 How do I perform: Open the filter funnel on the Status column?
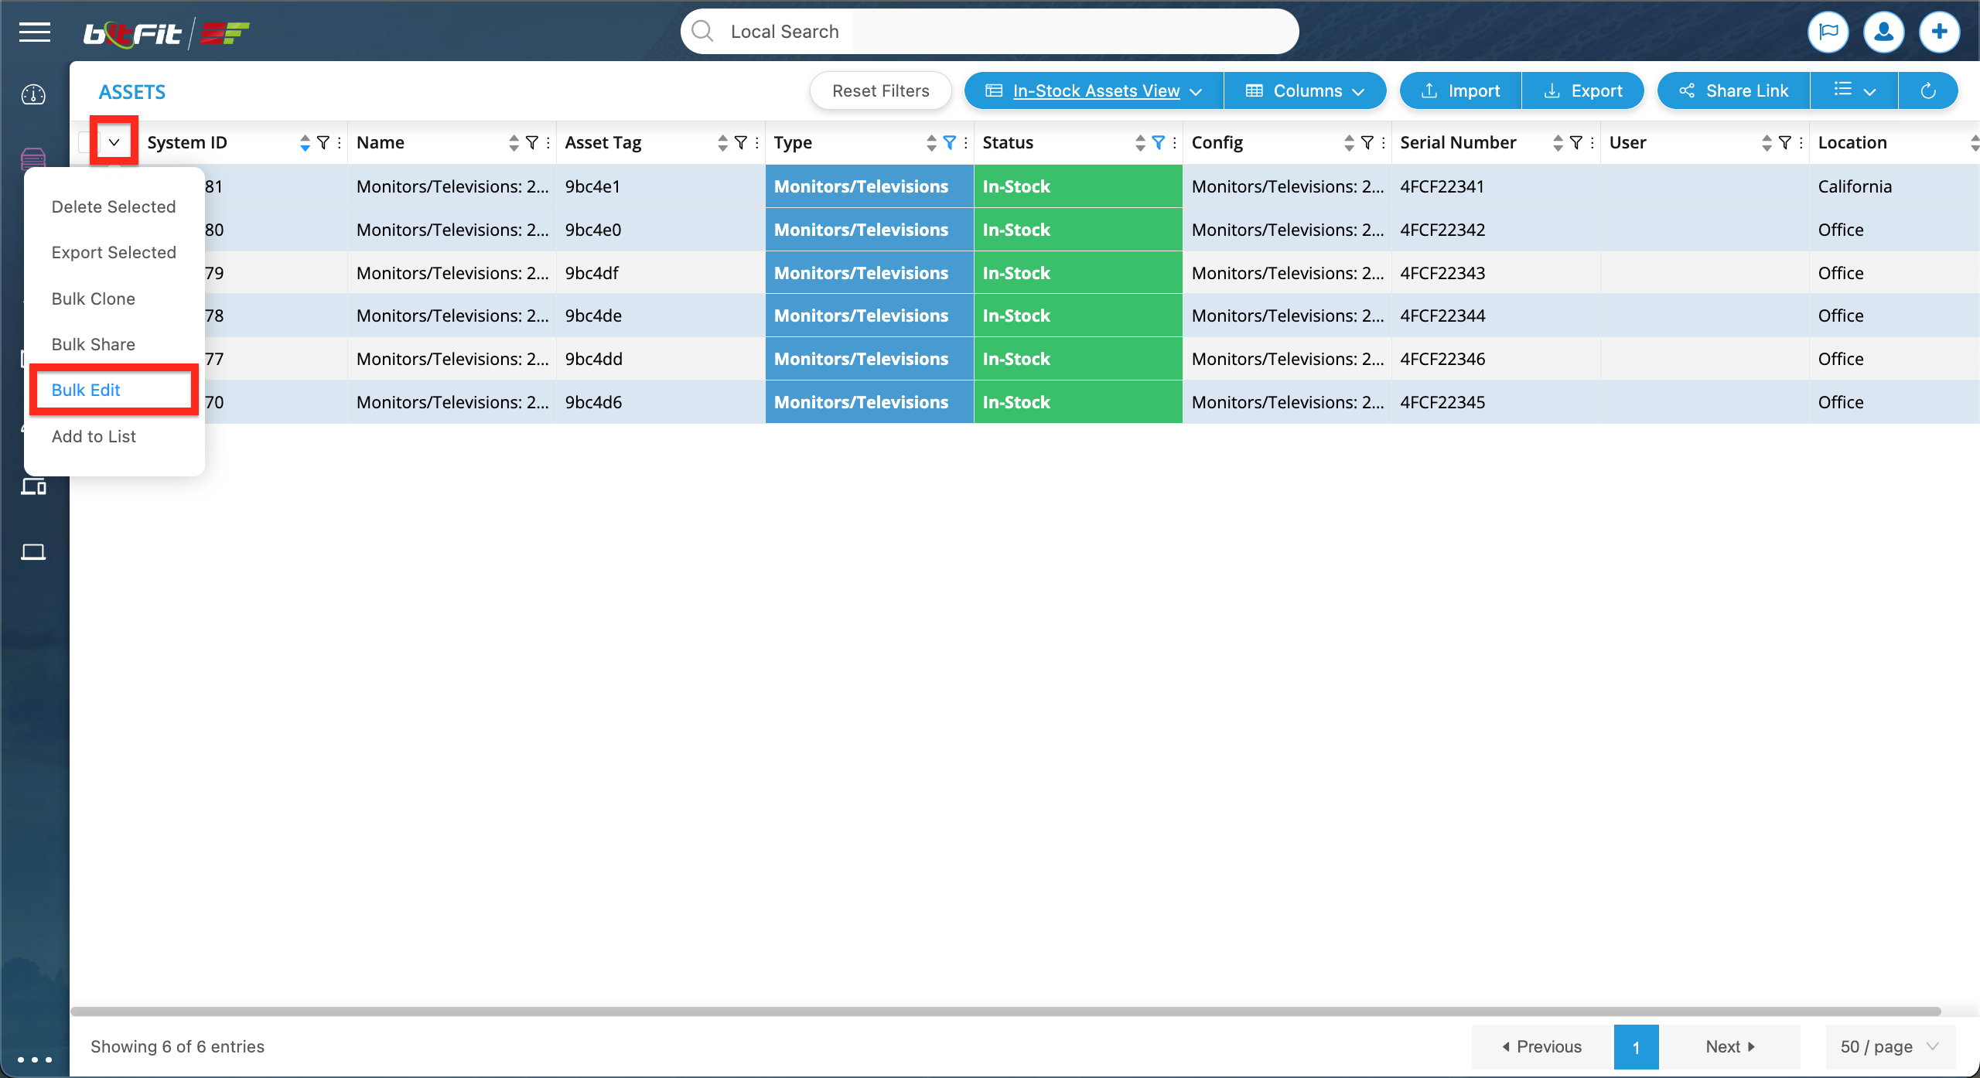click(1158, 142)
